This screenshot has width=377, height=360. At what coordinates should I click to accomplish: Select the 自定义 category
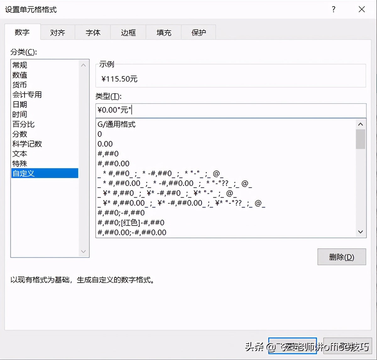[45, 173]
